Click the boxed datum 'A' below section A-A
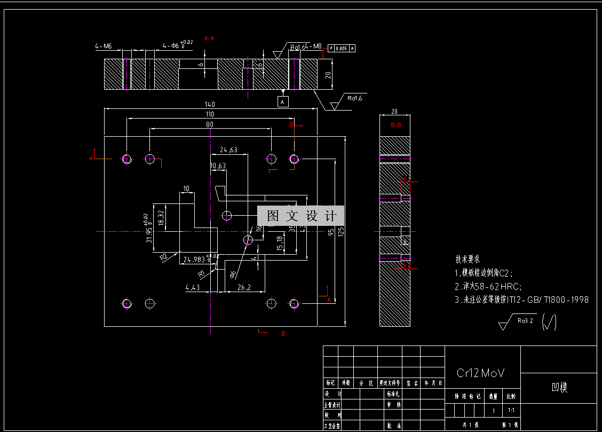The image size is (602, 432). [x=282, y=102]
